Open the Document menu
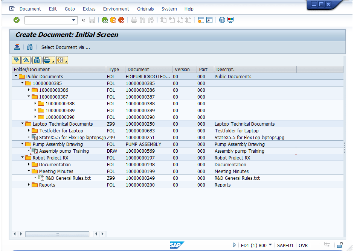Screen dimensions: 354x252 pos(30,9)
